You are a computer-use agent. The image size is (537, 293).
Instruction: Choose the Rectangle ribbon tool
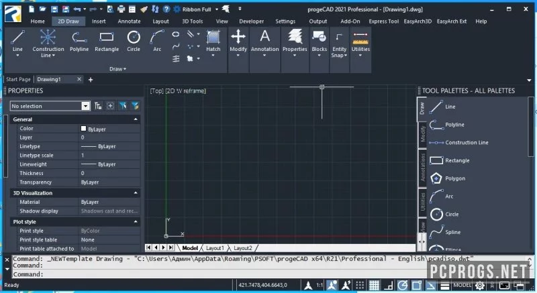[x=107, y=42]
